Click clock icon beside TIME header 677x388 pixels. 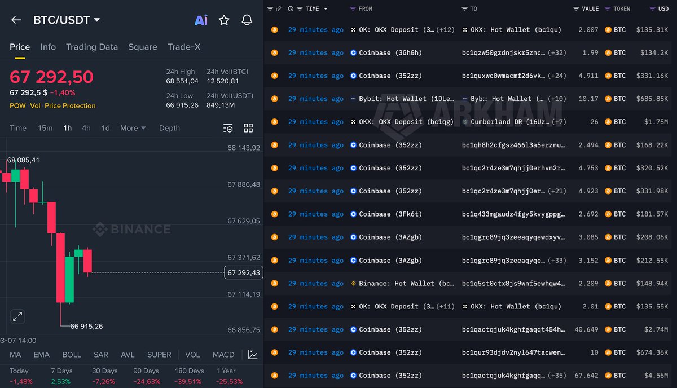(x=291, y=9)
